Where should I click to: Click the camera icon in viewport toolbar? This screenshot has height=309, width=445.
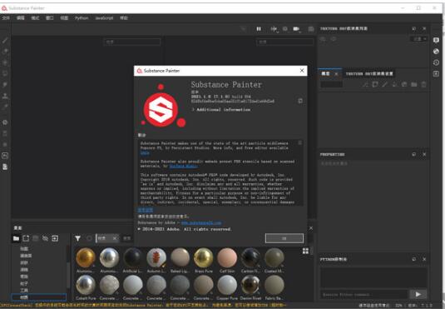point(296,29)
